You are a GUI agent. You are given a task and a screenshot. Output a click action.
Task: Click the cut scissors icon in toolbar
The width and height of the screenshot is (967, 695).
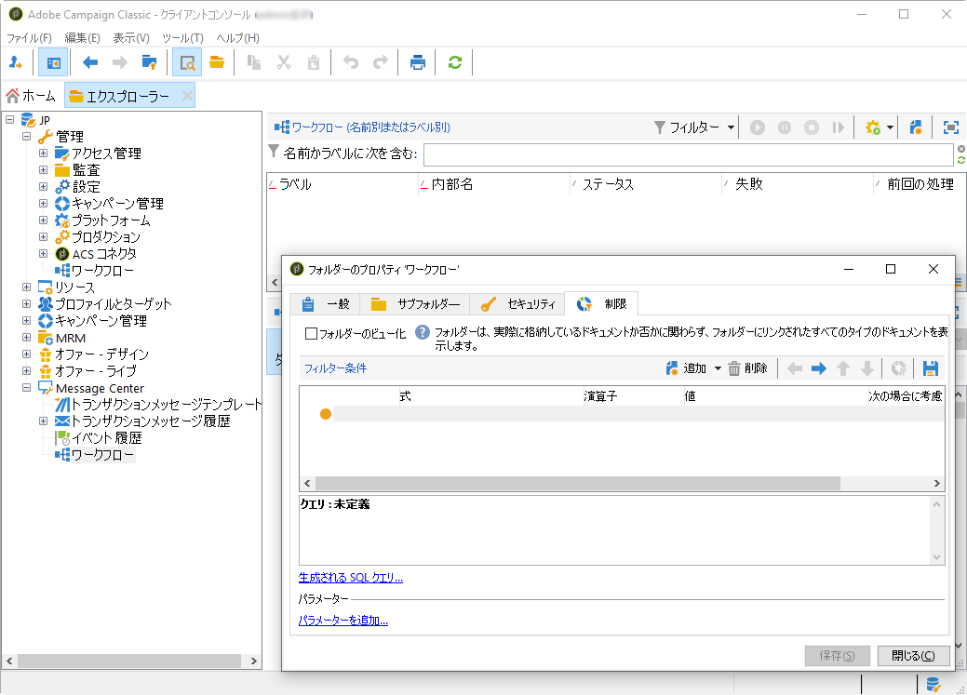284,62
